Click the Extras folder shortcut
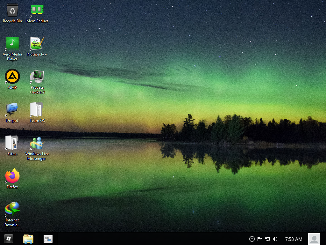This screenshot has width=326, height=245. (12, 143)
